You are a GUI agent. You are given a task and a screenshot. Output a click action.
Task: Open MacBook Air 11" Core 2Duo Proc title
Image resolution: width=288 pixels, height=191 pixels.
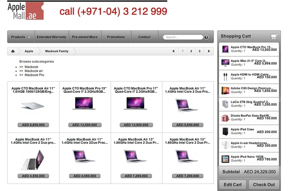[x=85, y=141]
